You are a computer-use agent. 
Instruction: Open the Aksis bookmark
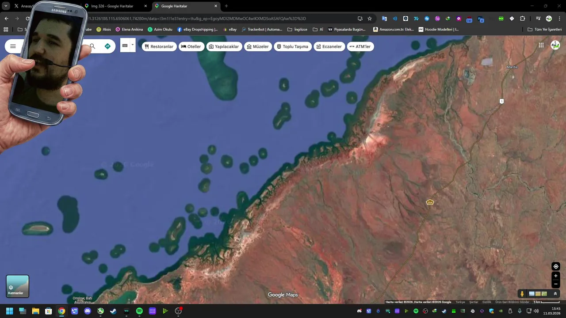[103, 30]
